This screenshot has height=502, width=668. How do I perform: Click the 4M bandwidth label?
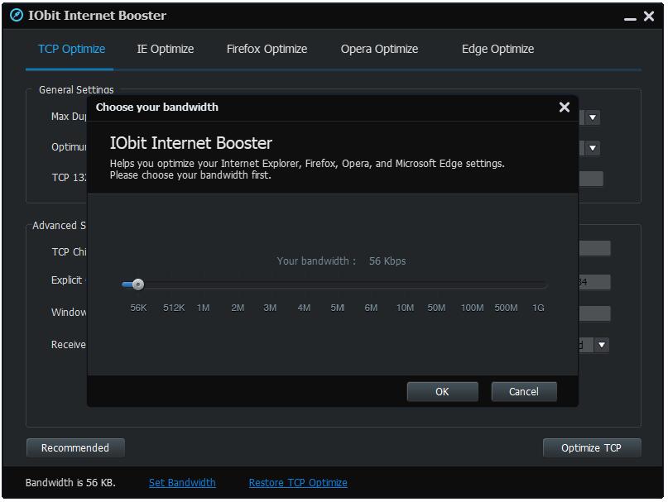point(304,308)
